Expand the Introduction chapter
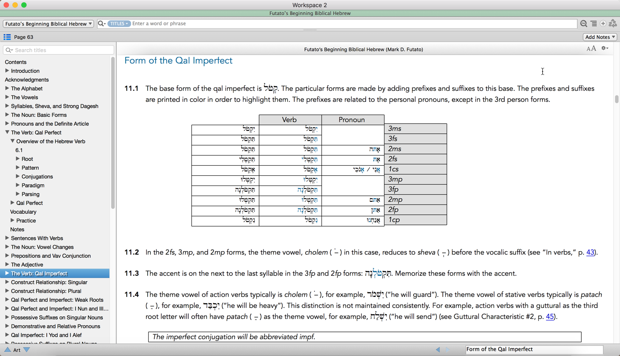 tap(7, 70)
